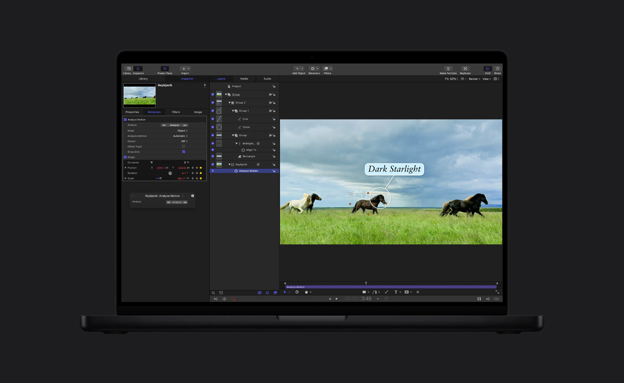Viewport: 624px width, 383px height.
Task: Uncheck the Circle layer activation checkbox
Action: coord(212,127)
